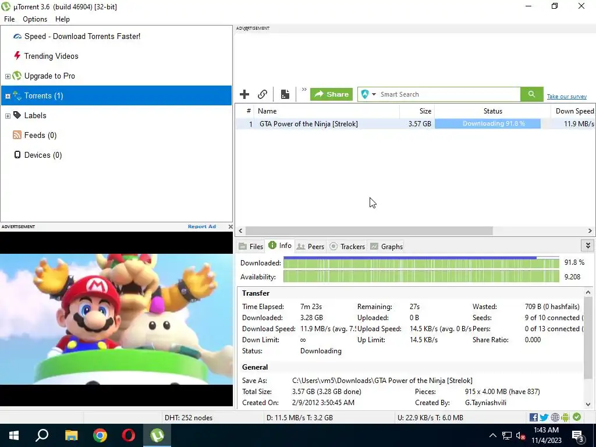The width and height of the screenshot is (596, 447).
Task: Click the Feeds RSS icon
Action: pyautogui.click(x=17, y=135)
